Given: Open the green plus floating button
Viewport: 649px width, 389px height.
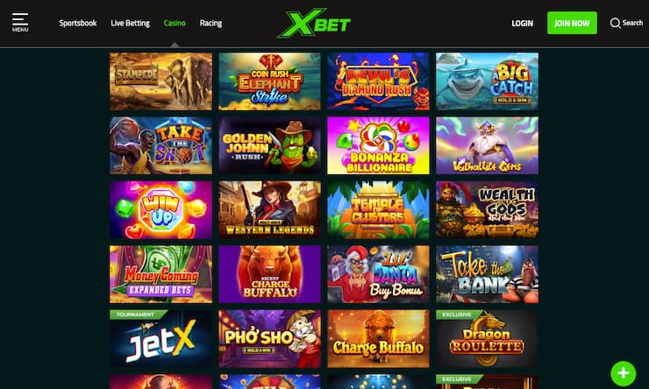Looking at the screenshot, I should (623, 373).
